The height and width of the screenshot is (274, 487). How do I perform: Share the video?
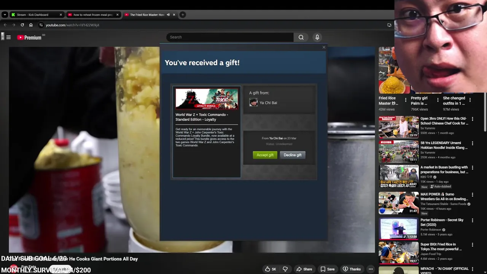[304, 269]
